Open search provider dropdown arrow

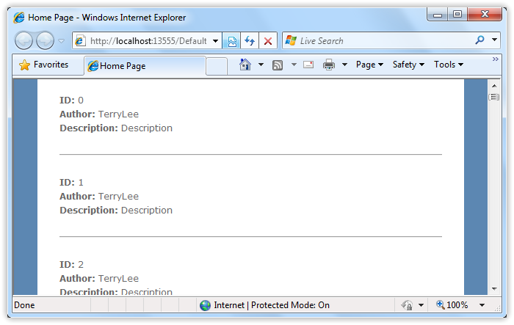pyautogui.click(x=495, y=40)
